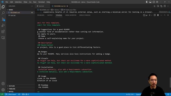Toggle the secondary side bar layout icon

(x=154, y=2)
